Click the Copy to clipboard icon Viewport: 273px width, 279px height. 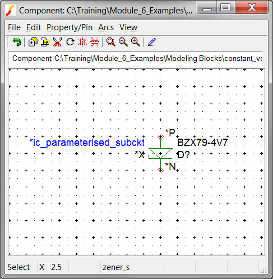click(45, 42)
